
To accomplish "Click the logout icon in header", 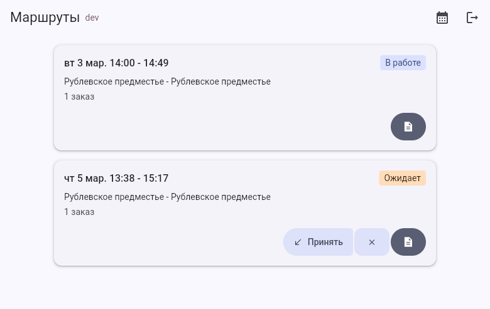I will [x=472, y=18].
